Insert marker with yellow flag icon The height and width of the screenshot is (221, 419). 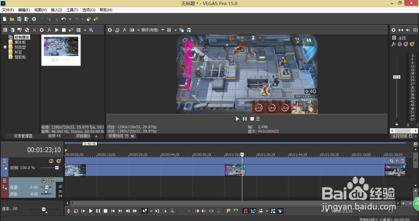228,211
